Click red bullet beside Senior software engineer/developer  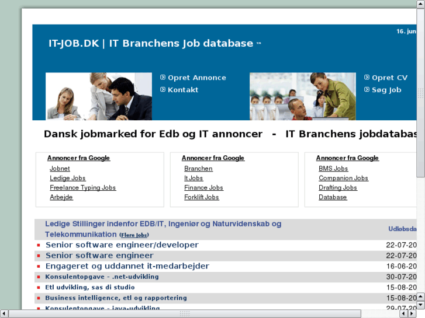point(39,245)
